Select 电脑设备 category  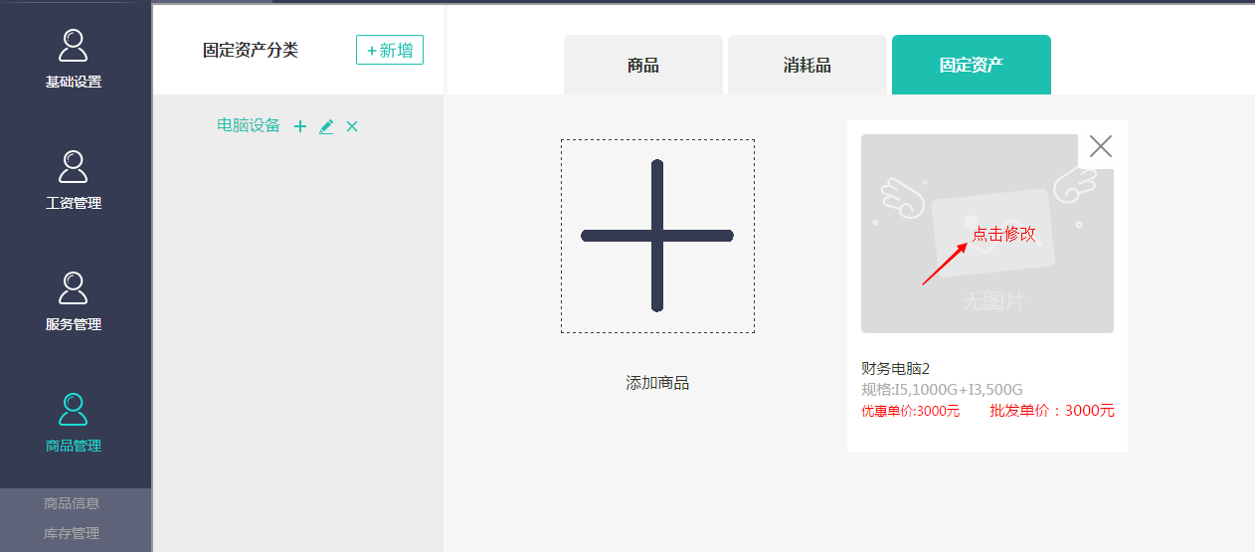click(x=249, y=125)
